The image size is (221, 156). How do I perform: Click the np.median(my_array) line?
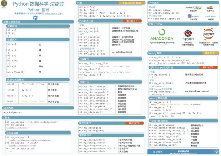165,139
